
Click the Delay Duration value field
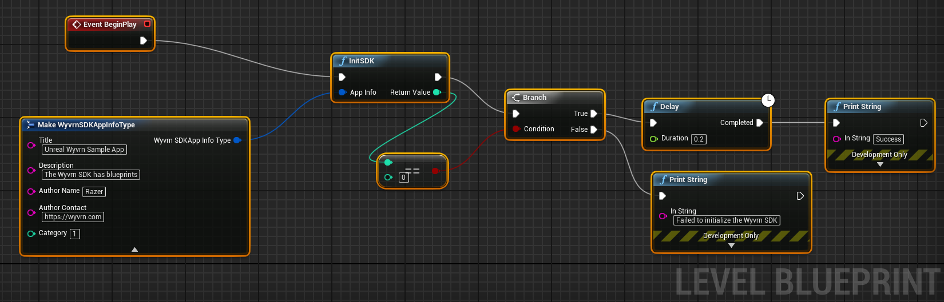click(699, 139)
